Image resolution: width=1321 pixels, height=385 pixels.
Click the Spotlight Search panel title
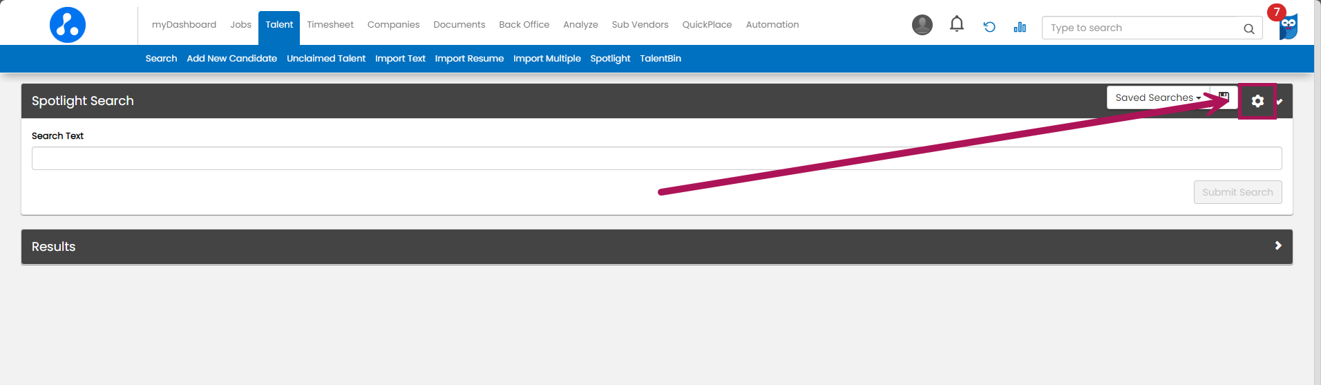point(83,101)
